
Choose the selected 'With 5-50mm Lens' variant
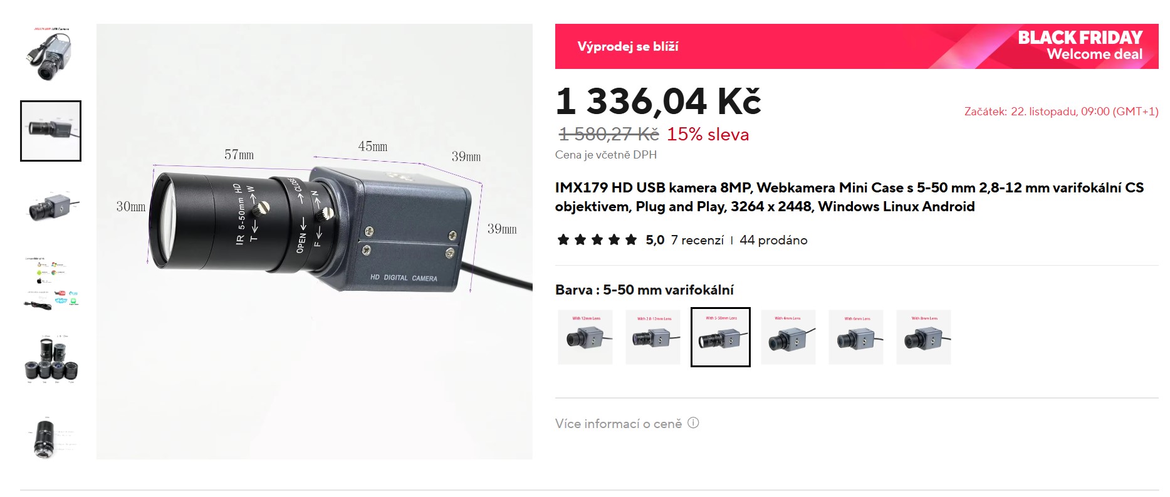[721, 337]
